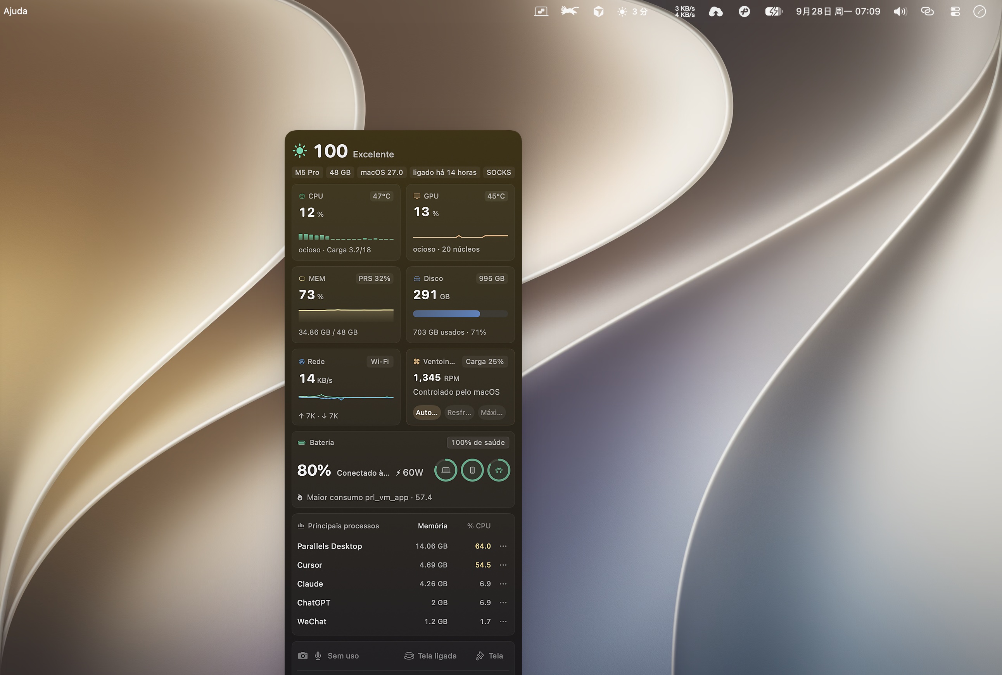The image size is (1002, 675).
Task: Click the green sun health score icon
Action: pos(300,151)
